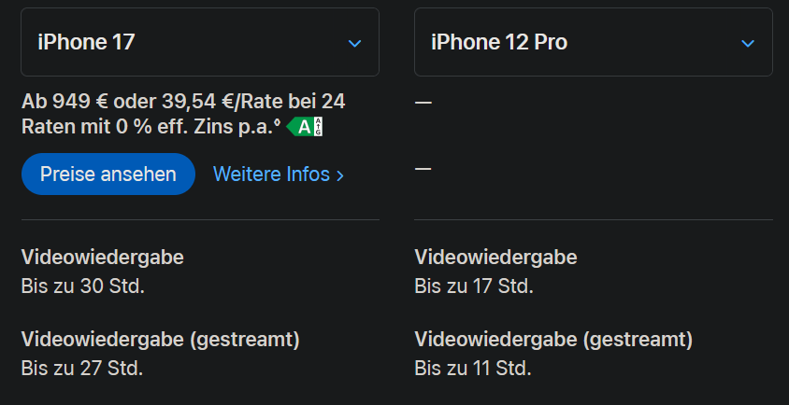
Task: Click iPhone 12 Pro Videowiedergabe (gestreamt) heading
Action: point(553,340)
